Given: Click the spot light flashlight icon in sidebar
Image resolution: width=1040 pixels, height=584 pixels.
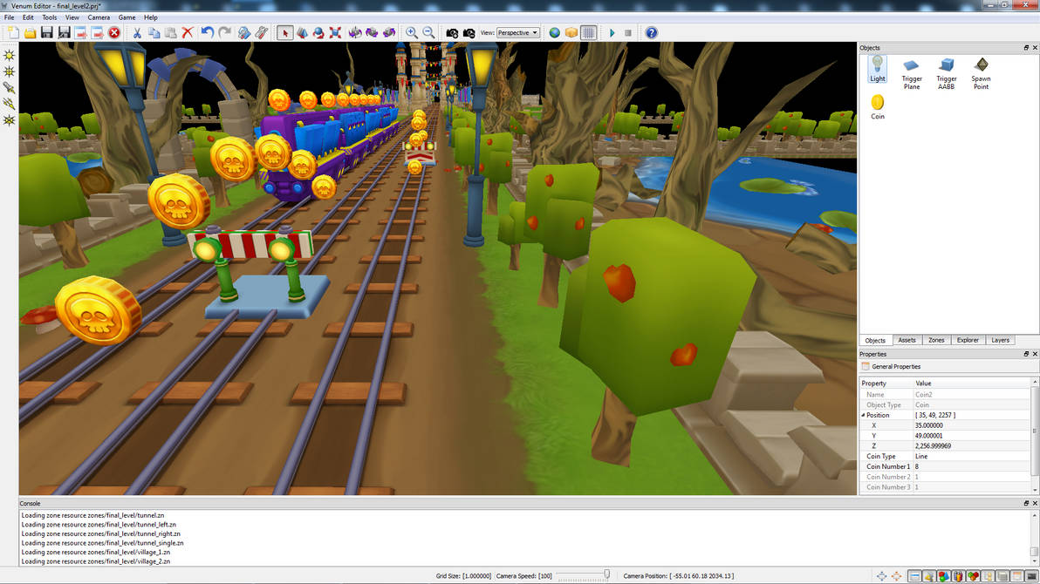Looking at the screenshot, I should [10, 87].
